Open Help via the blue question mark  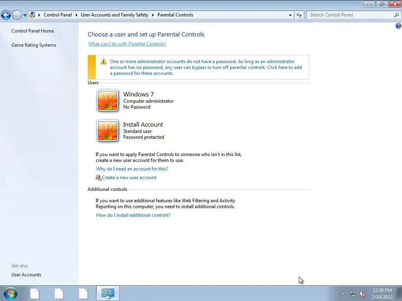(398, 26)
